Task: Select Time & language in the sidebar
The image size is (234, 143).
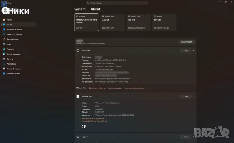Action: [x=14, y=54]
